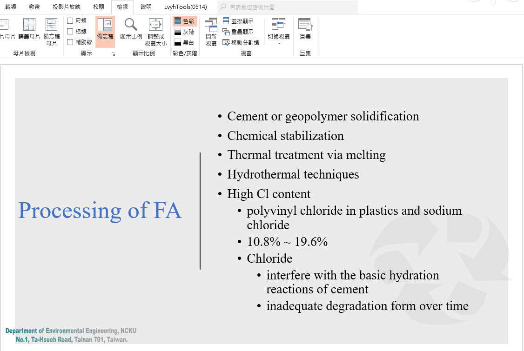Open Switch Windows (切換視窗) menu

point(278,32)
